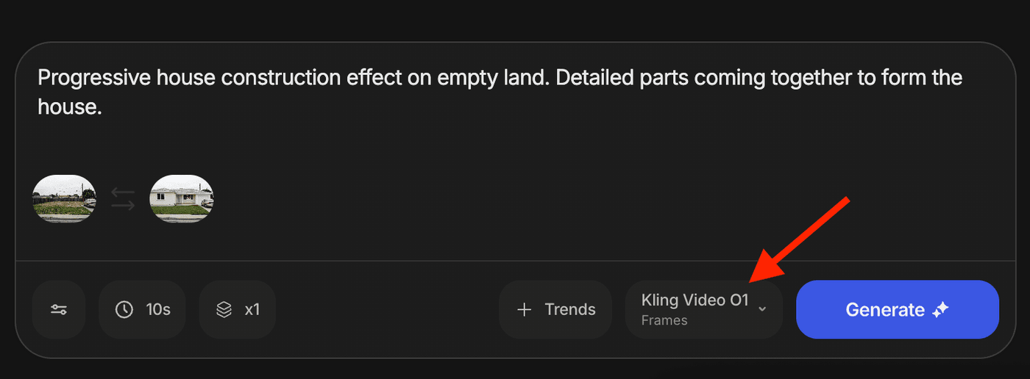
Task: Open the Kling Video O1 model selector
Action: (695, 300)
